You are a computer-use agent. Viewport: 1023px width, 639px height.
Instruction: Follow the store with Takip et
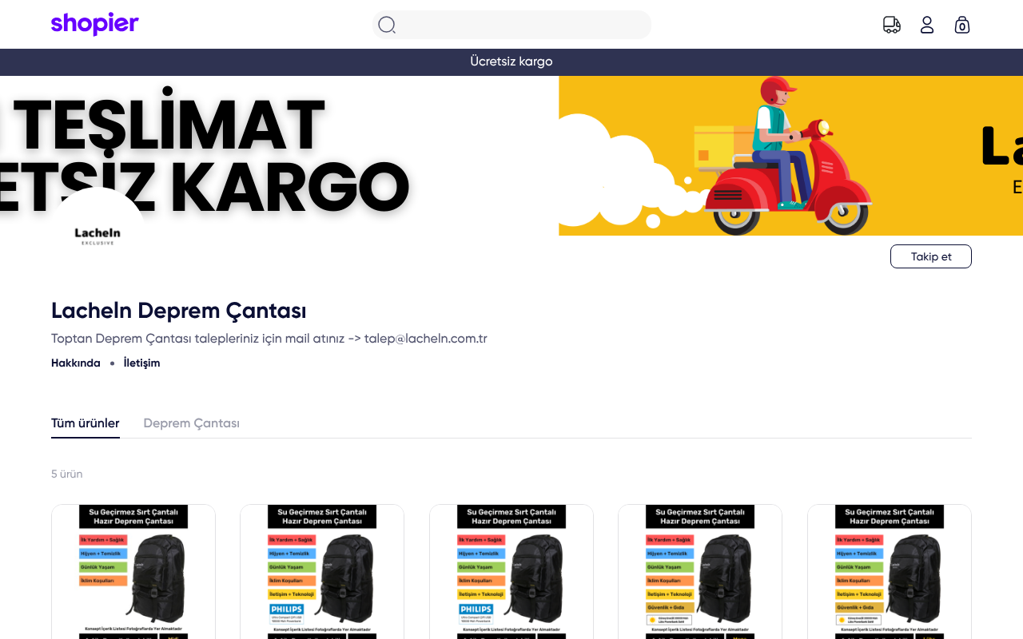click(x=931, y=256)
